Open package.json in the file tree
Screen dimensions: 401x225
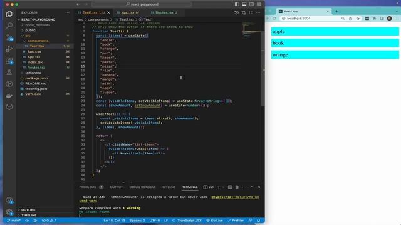point(36,78)
